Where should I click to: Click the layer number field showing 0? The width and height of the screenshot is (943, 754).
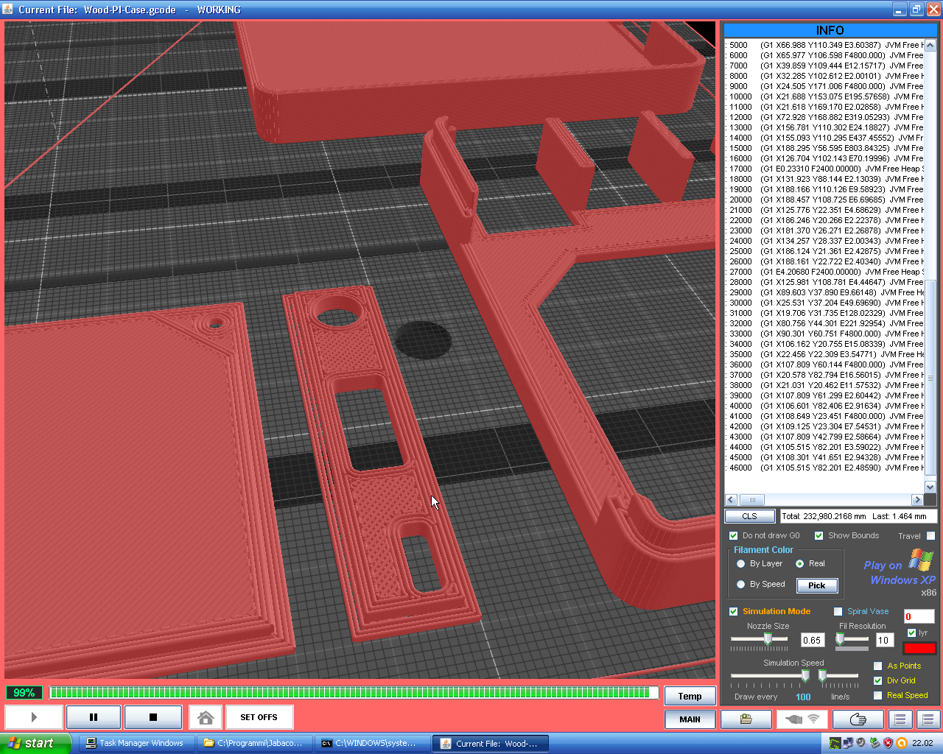click(x=919, y=616)
